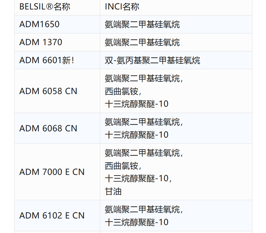Click 十三烷醇聚醚-10 in the ADM 6068 CN row

tap(136, 135)
